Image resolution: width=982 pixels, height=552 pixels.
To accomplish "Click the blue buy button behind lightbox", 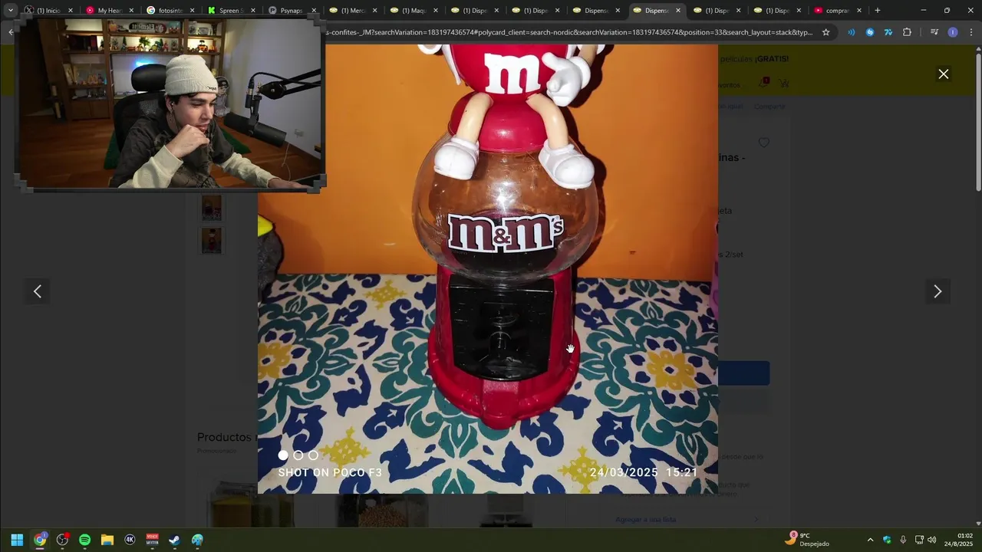I will point(743,373).
